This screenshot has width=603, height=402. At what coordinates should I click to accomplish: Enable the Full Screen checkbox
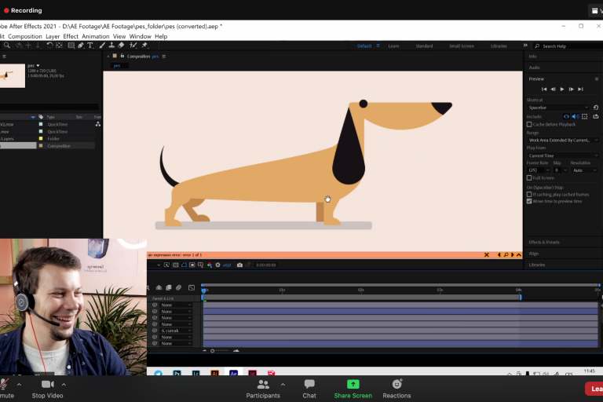coord(529,177)
